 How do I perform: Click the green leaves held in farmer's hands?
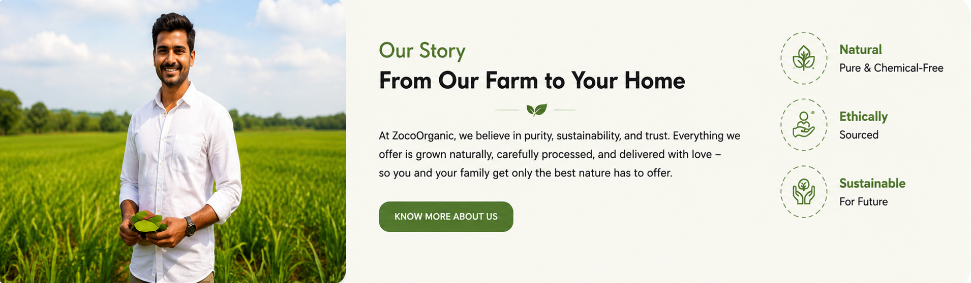point(147,223)
